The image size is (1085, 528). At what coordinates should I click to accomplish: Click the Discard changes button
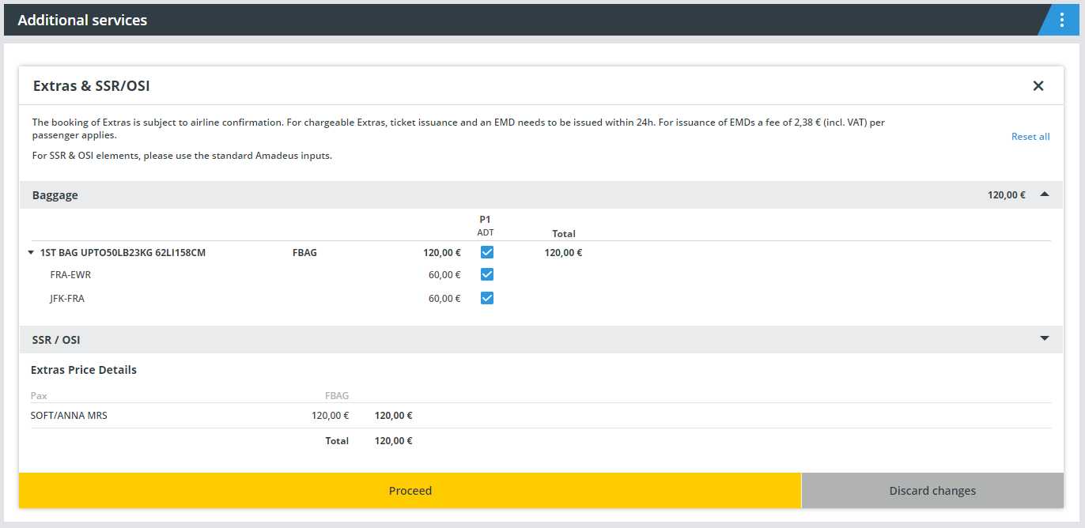tap(932, 491)
